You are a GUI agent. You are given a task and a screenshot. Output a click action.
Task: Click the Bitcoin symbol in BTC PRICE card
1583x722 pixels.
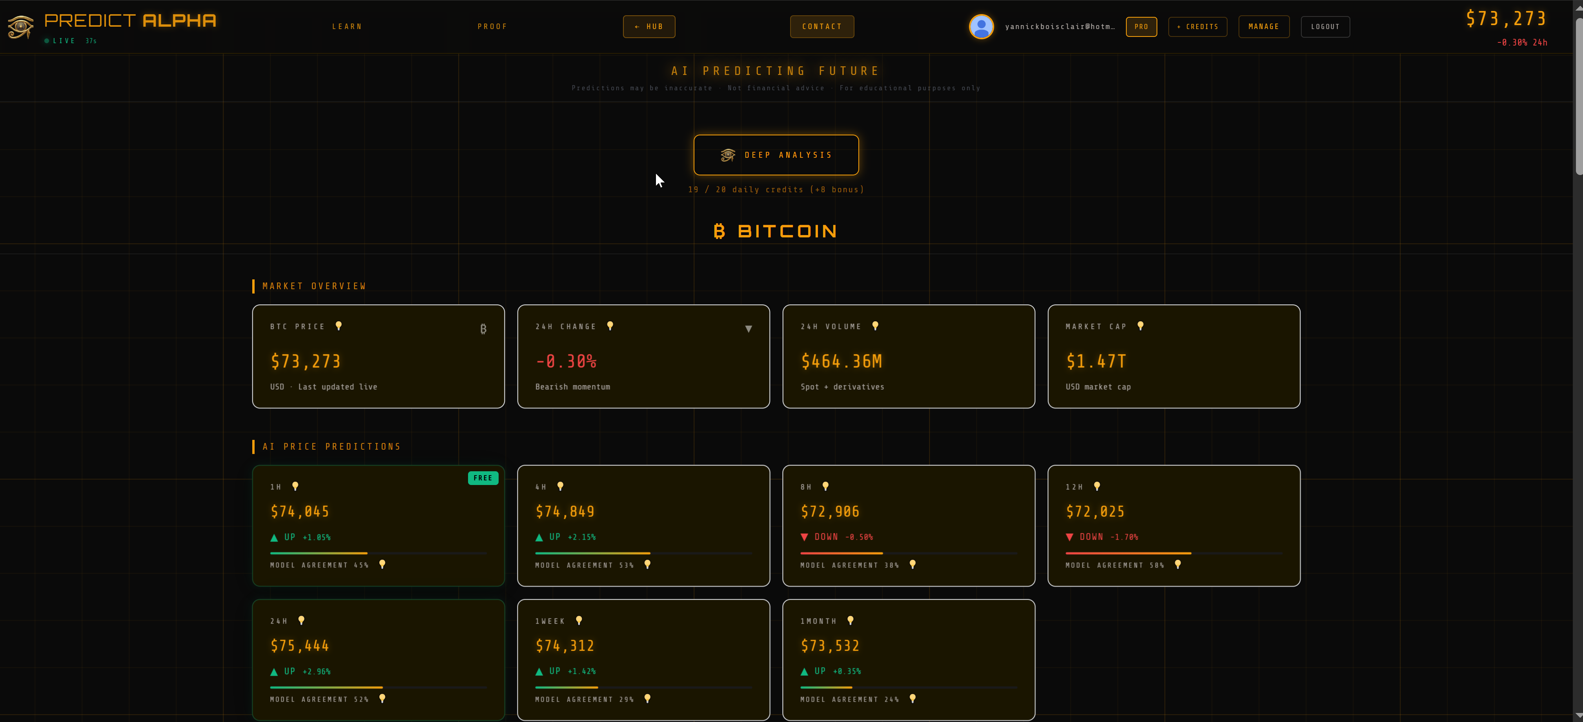[483, 329]
